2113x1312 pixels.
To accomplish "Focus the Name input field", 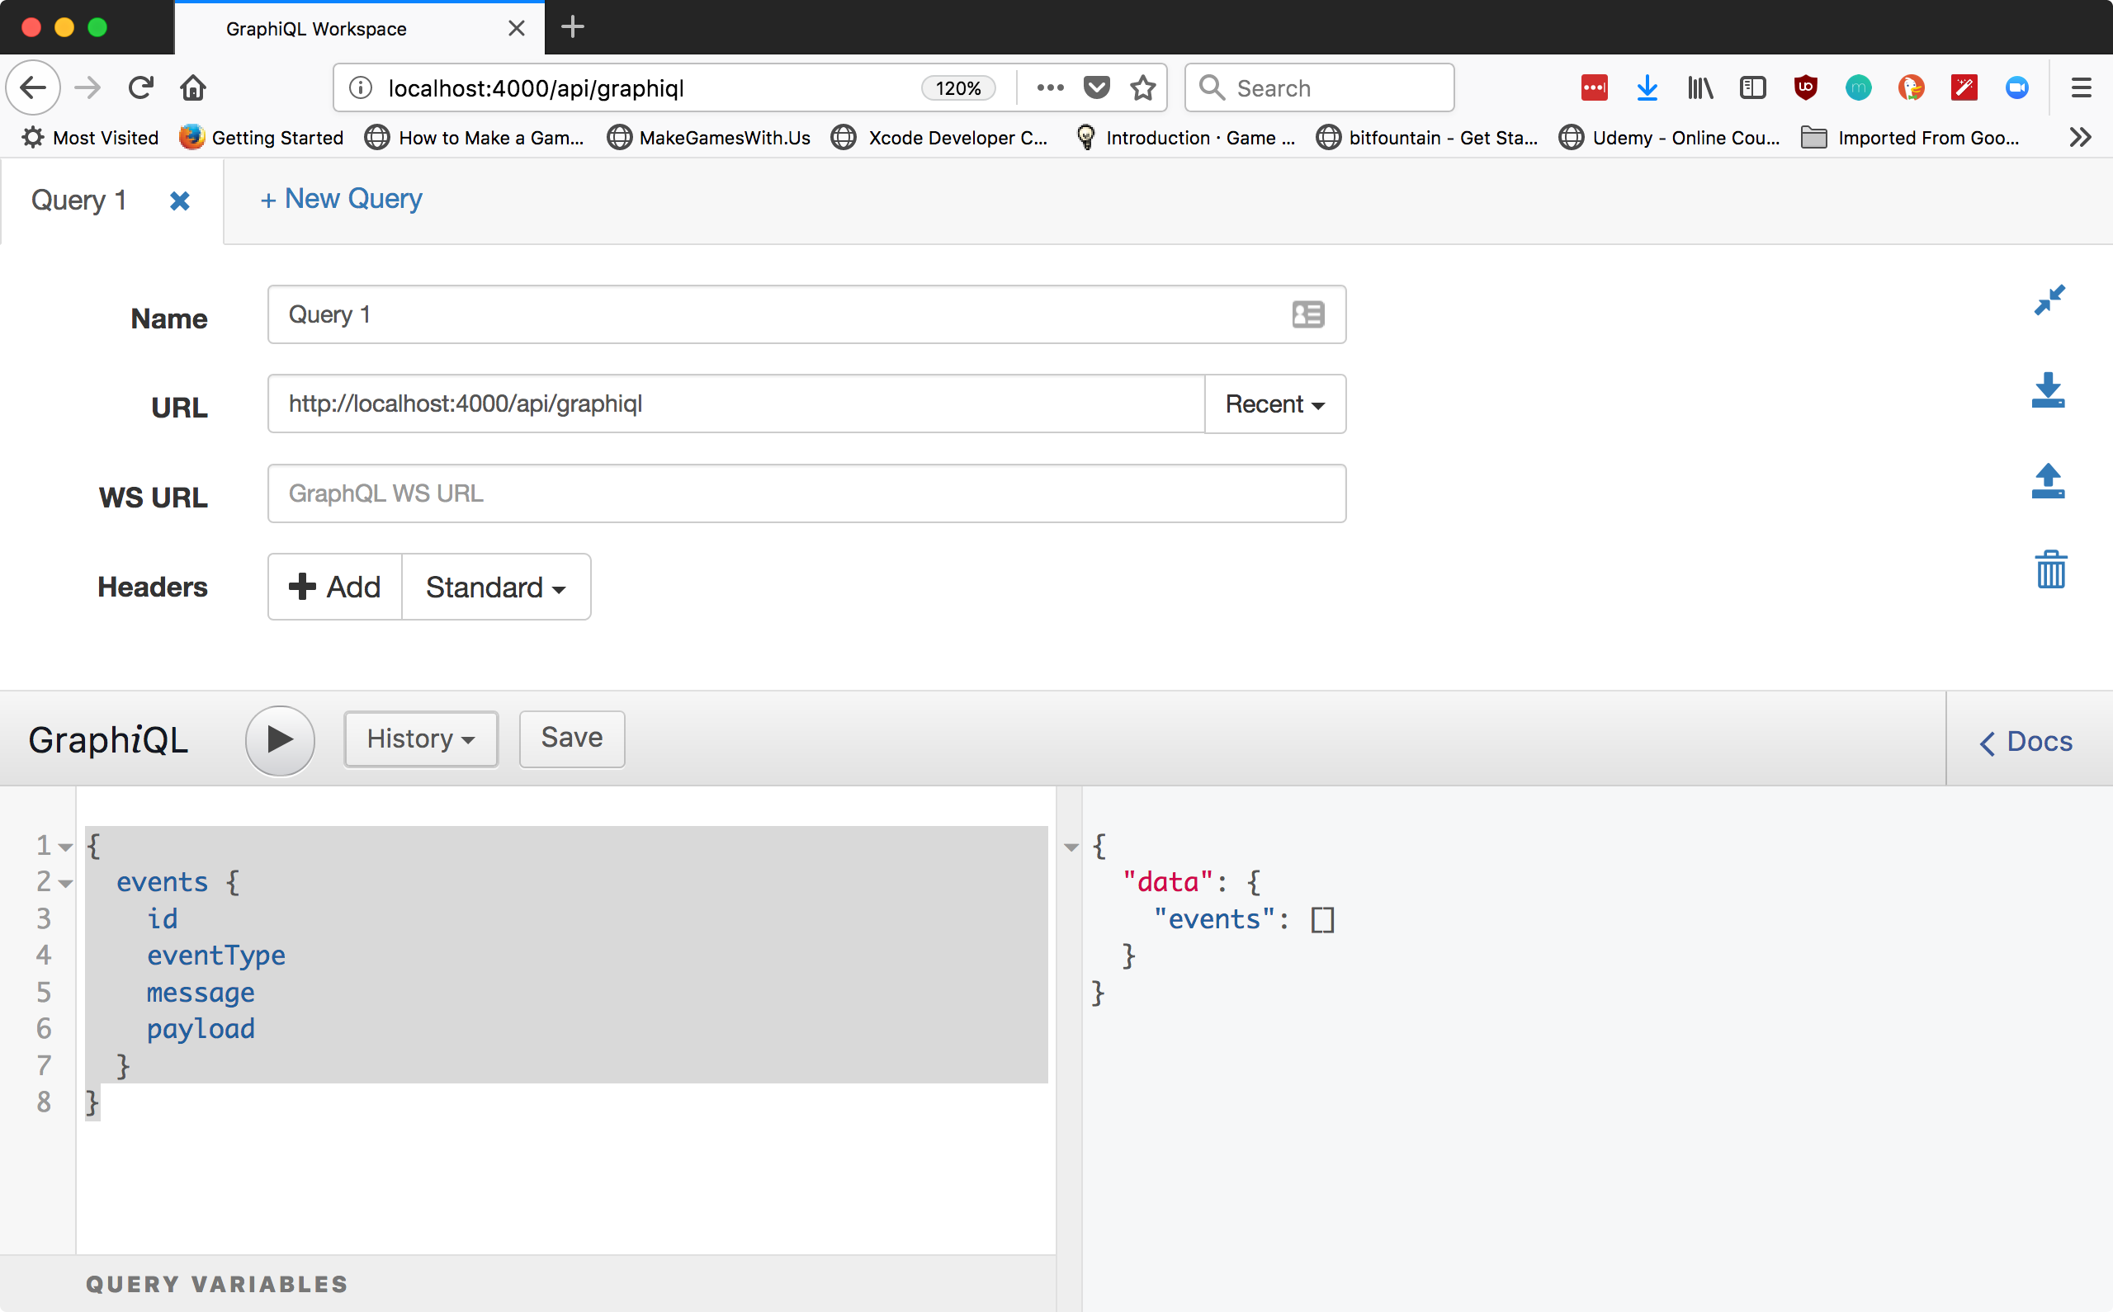I will pyautogui.click(x=806, y=314).
